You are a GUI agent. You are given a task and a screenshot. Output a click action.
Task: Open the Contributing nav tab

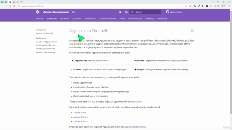pyautogui.click(x=162, y=18)
